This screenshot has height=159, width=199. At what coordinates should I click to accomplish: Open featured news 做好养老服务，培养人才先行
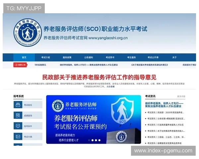tap(164, 105)
